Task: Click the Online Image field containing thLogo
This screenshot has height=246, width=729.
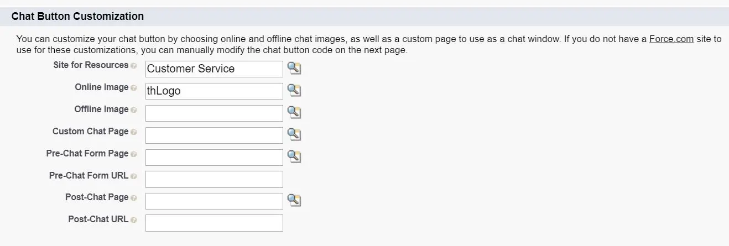Action: pyautogui.click(x=214, y=91)
